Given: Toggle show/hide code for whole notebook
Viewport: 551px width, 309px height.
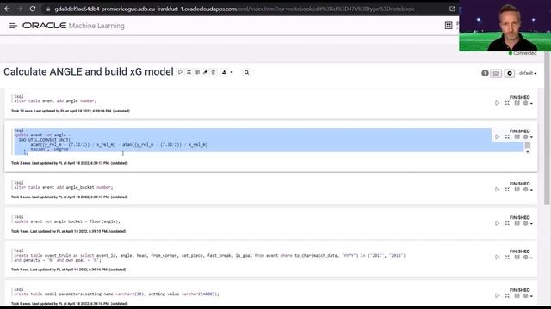Looking at the screenshot, I should [189, 72].
